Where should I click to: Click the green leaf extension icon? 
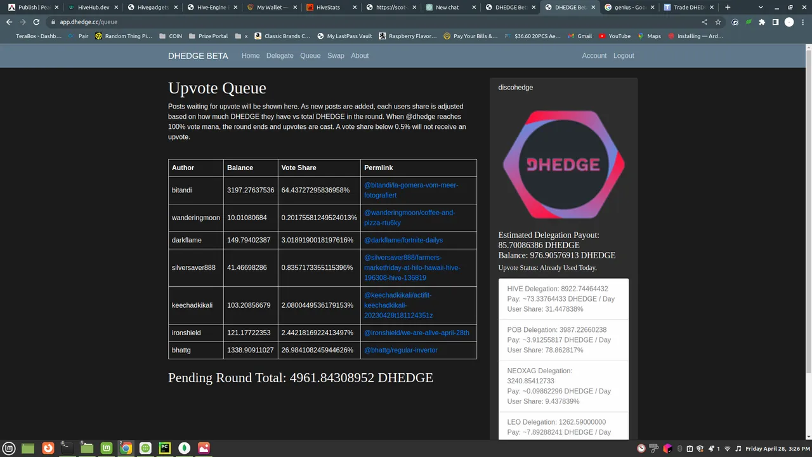749,22
